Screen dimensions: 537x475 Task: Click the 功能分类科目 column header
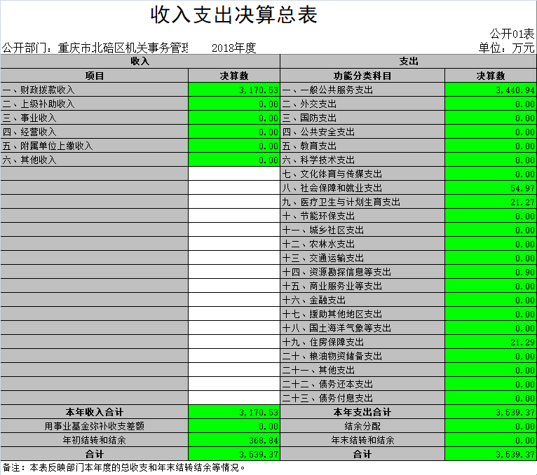coord(362,76)
